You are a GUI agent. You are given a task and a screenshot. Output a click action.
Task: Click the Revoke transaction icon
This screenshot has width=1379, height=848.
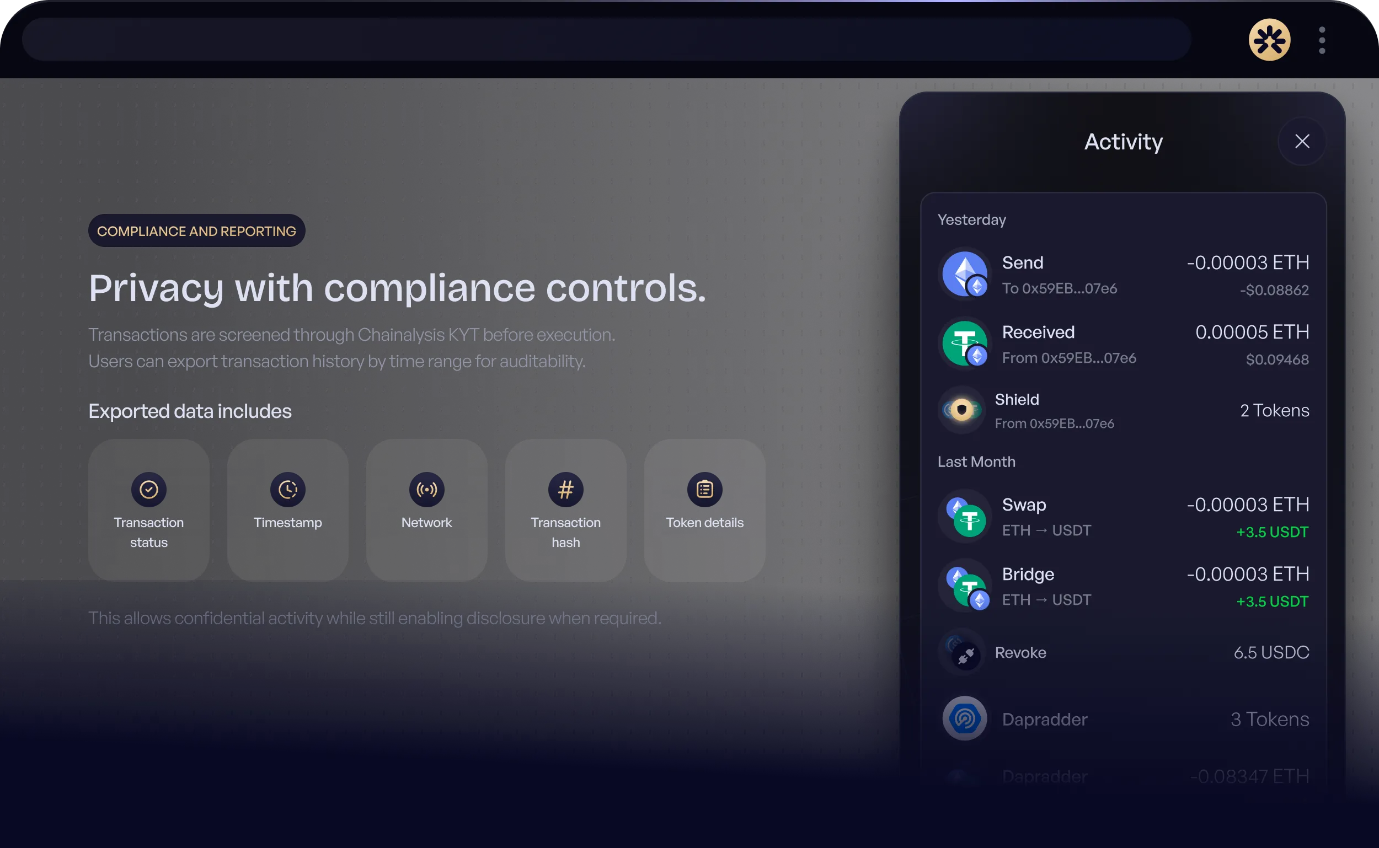tap(961, 652)
